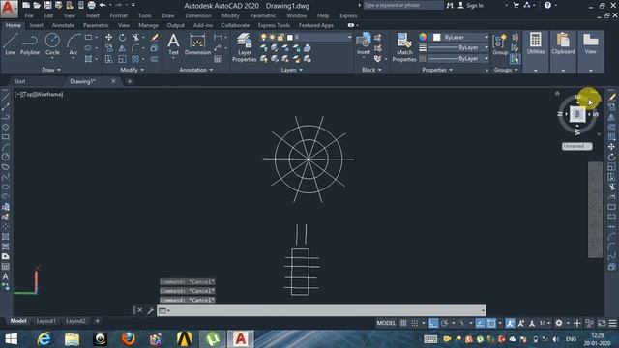Toggle layer on/off lightbulb icon
The image size is (619, 348).
[264, 37]
